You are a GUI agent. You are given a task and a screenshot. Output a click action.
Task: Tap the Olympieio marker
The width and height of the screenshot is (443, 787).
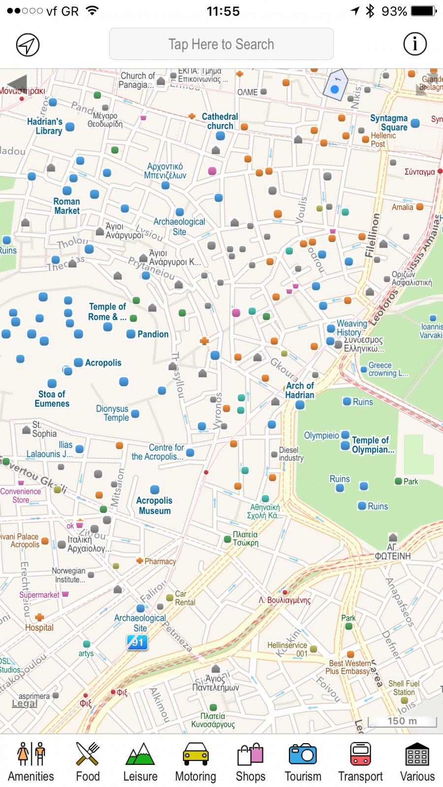[345, 435]
